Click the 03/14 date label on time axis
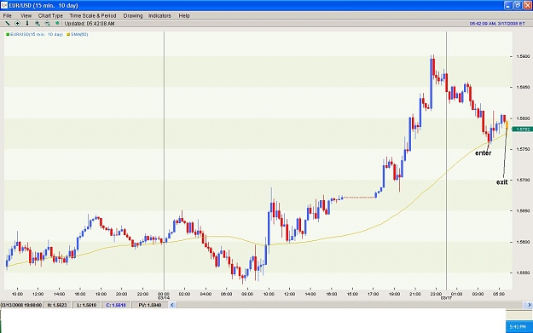 click(x=164, y=298)
